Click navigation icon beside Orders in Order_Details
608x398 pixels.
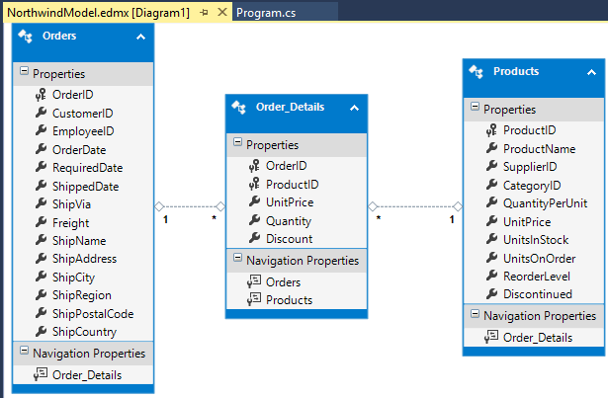point(254,281)
